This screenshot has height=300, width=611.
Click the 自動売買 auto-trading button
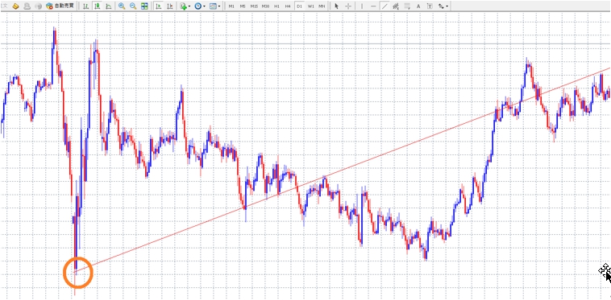59,6
